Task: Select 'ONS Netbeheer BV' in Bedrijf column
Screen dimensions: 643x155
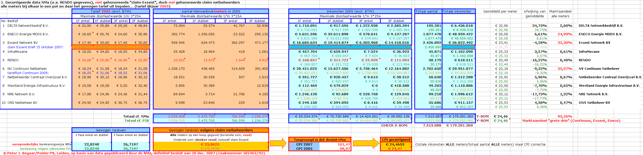Action: point(22,102)
